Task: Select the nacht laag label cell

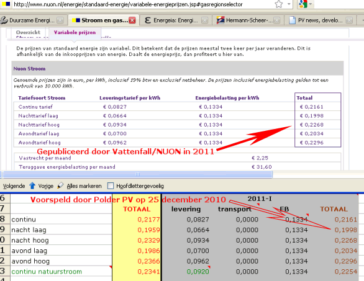Action: coord(61,230)
